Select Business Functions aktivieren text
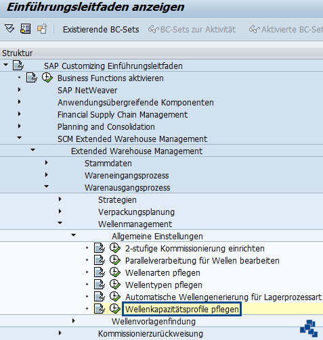The height and width of the screenshot is (340, 323). click(110, 78)
